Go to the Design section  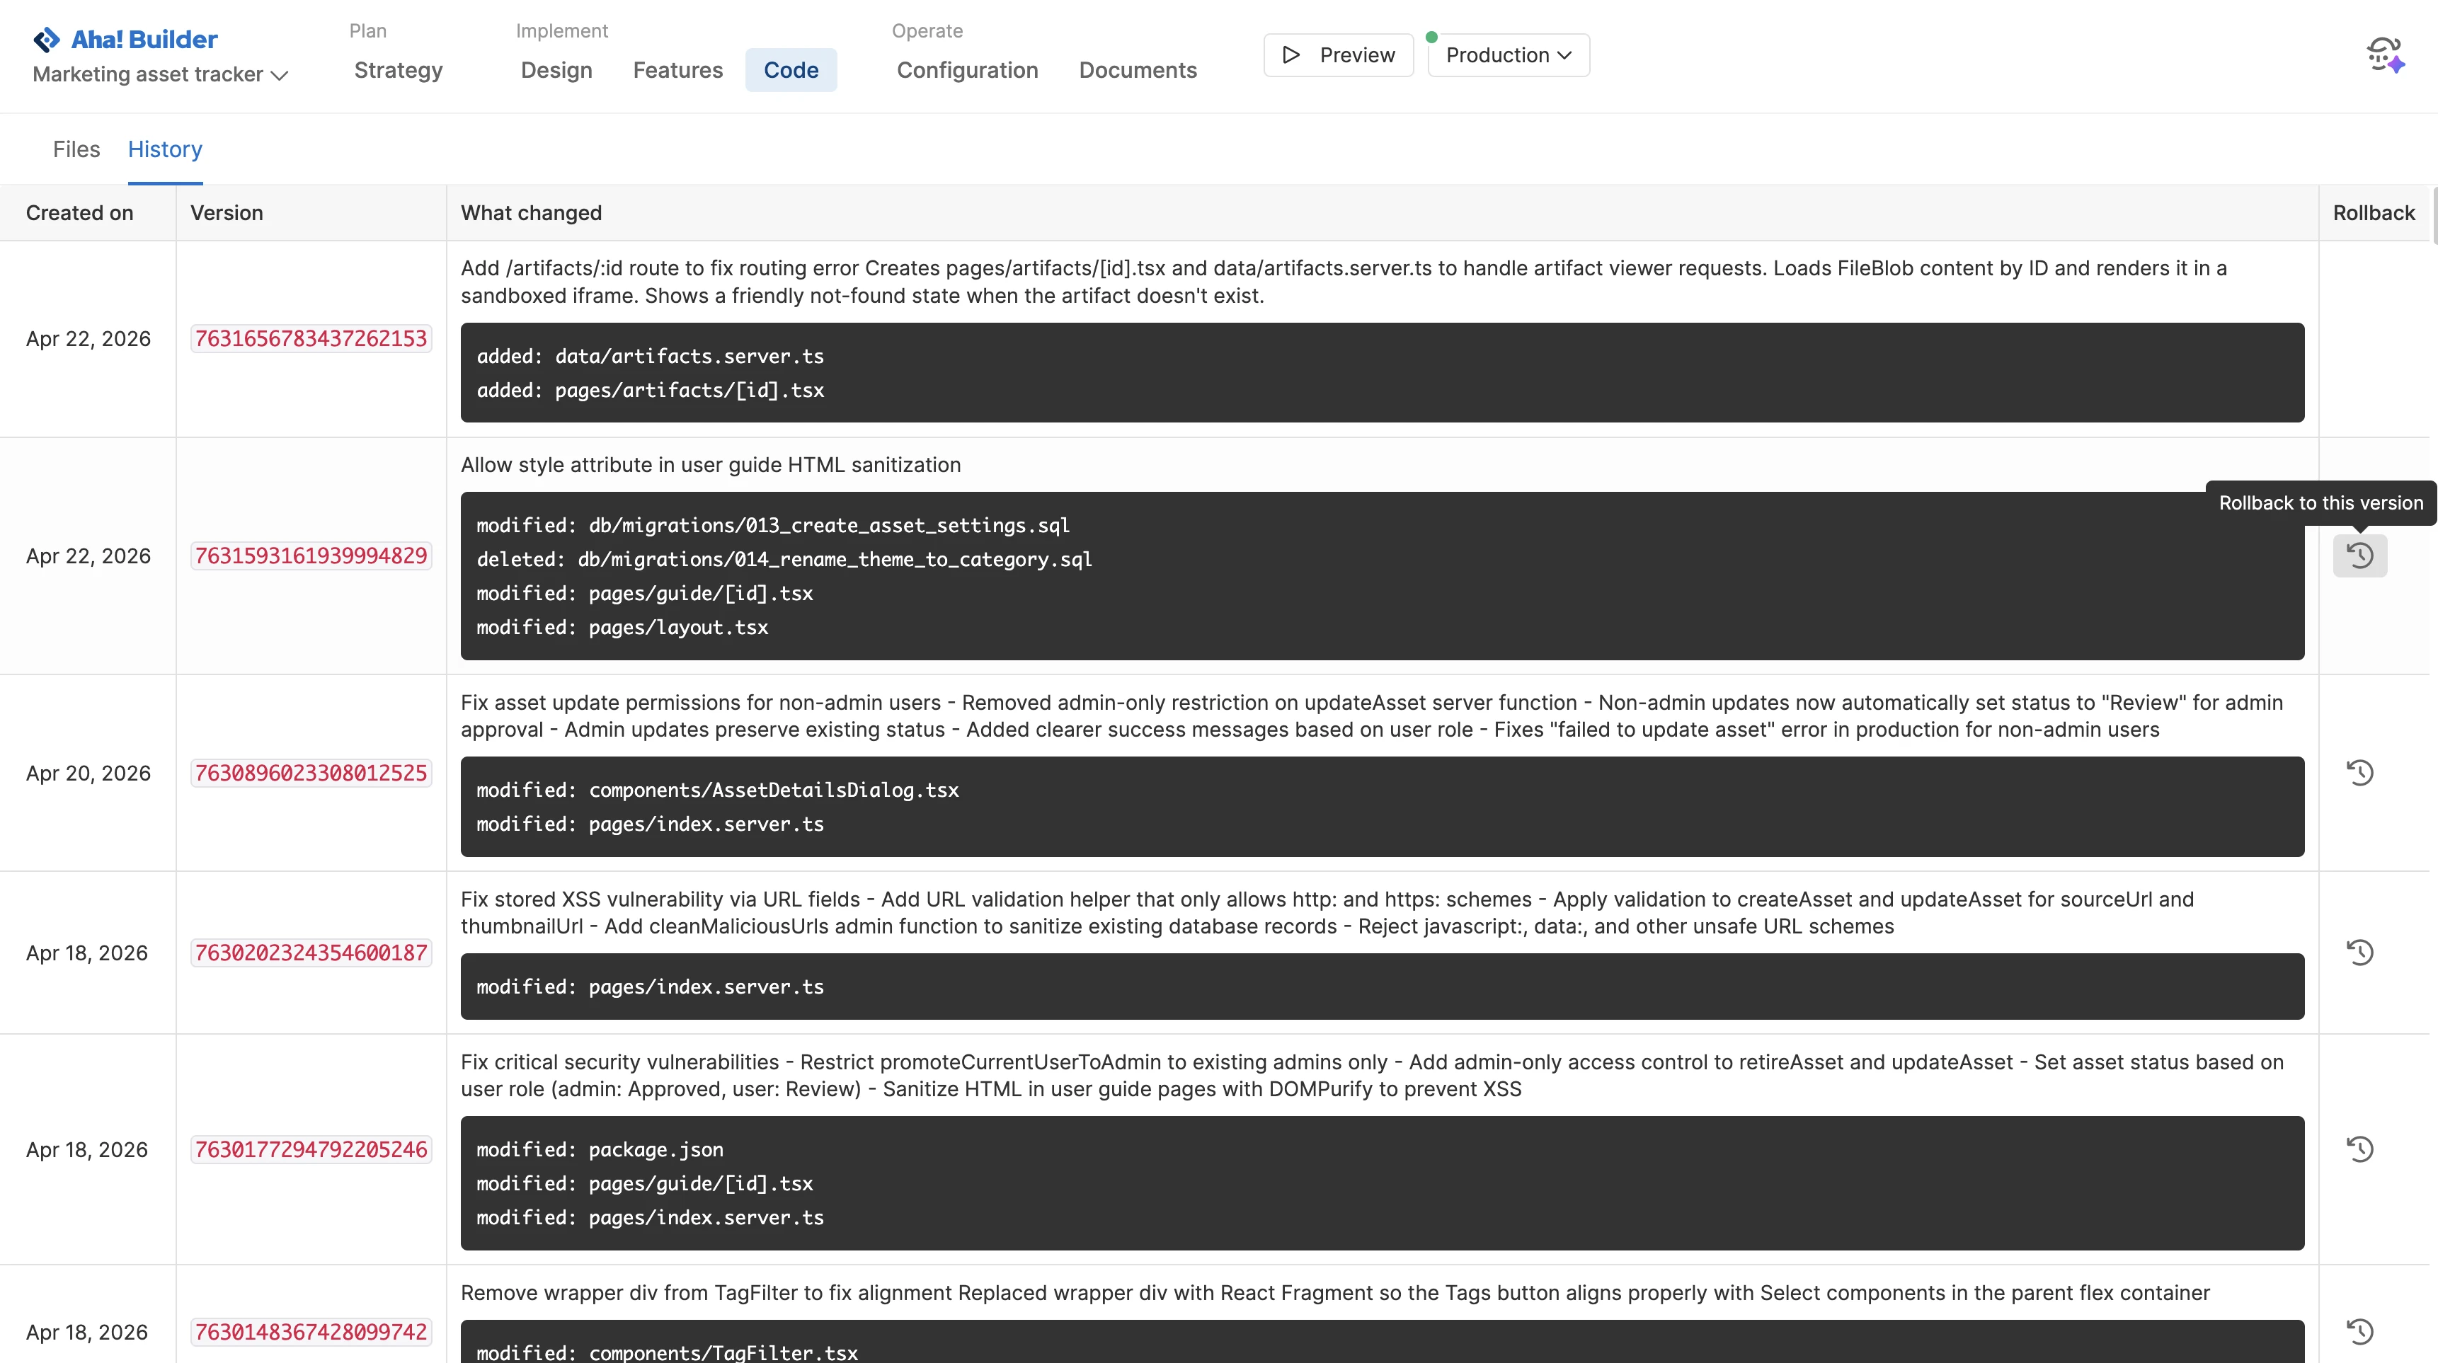pos(556,70)
